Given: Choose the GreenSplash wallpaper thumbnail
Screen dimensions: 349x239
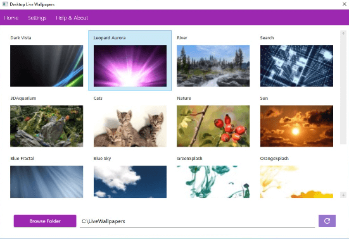Looking at the screenshot, I should coord(213,181).
